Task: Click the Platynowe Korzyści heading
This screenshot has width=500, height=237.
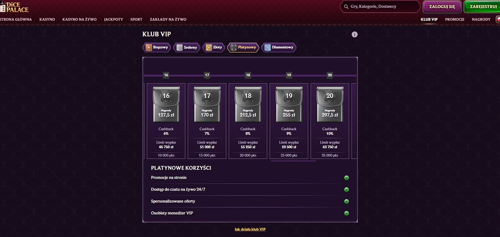Action: (x=181, y=168)
